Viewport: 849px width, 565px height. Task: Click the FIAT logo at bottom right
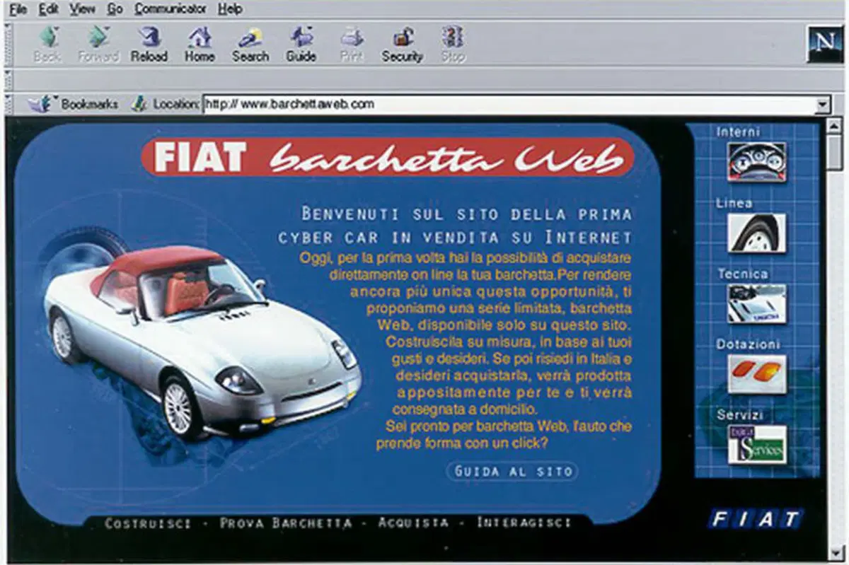pyautogui.click(x=756, y=520)
